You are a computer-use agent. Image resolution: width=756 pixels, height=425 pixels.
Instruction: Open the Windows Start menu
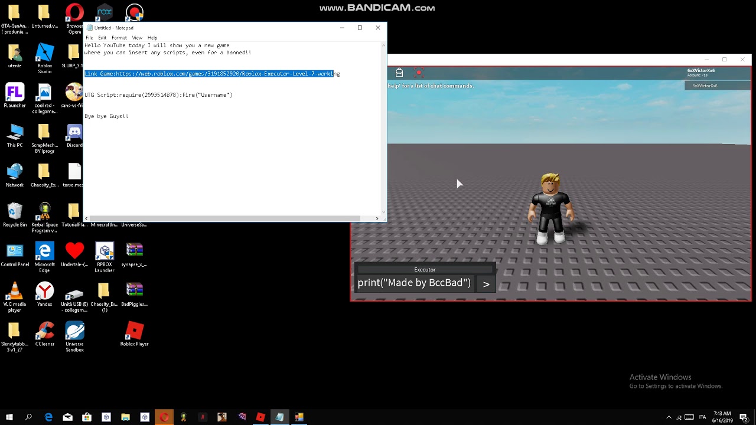coord(9,417)
